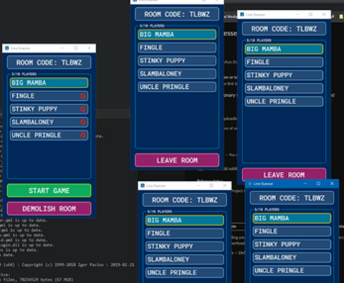344x283 pixels.
Task: Select UNCLE PRINGLE in bottom-center window
Action: click(x=185, y=272)
